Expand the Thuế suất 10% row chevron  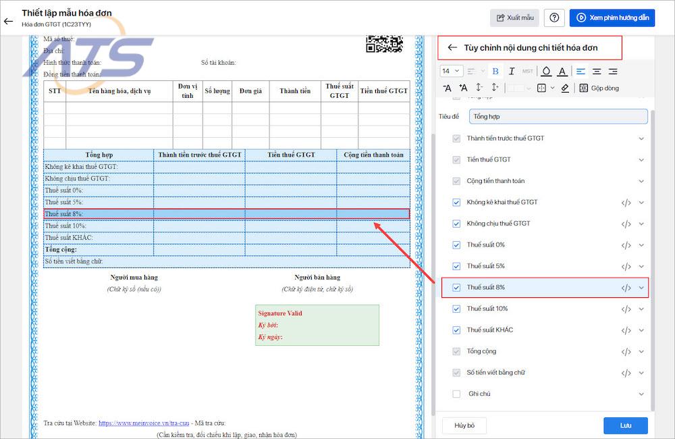[641, 309]
